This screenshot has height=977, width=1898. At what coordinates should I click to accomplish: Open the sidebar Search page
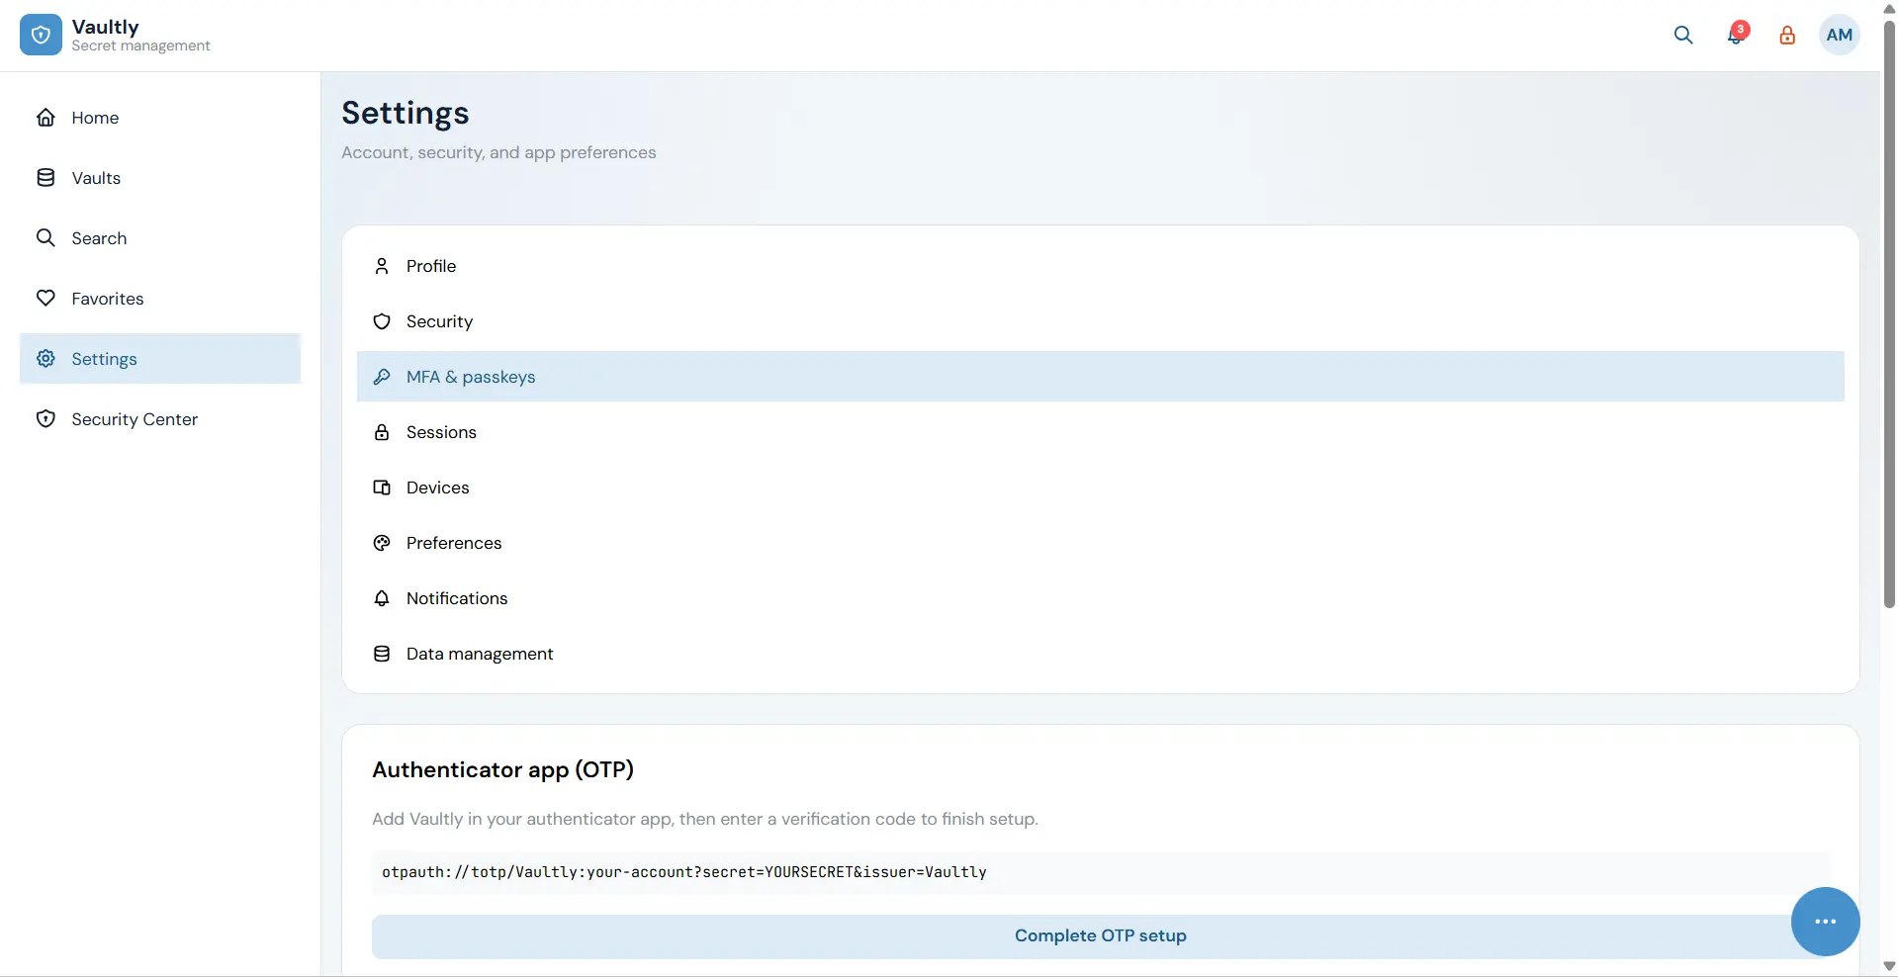tap(160, 238)
